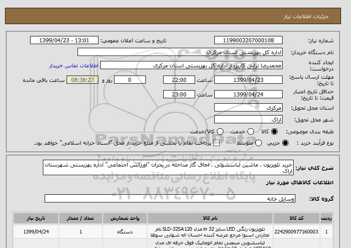The width and height of the screenshot is (351, 248).
Task: Toggle the اسناد خزانه اسلامی payment checkbox
Action: [x=217, y=143]
